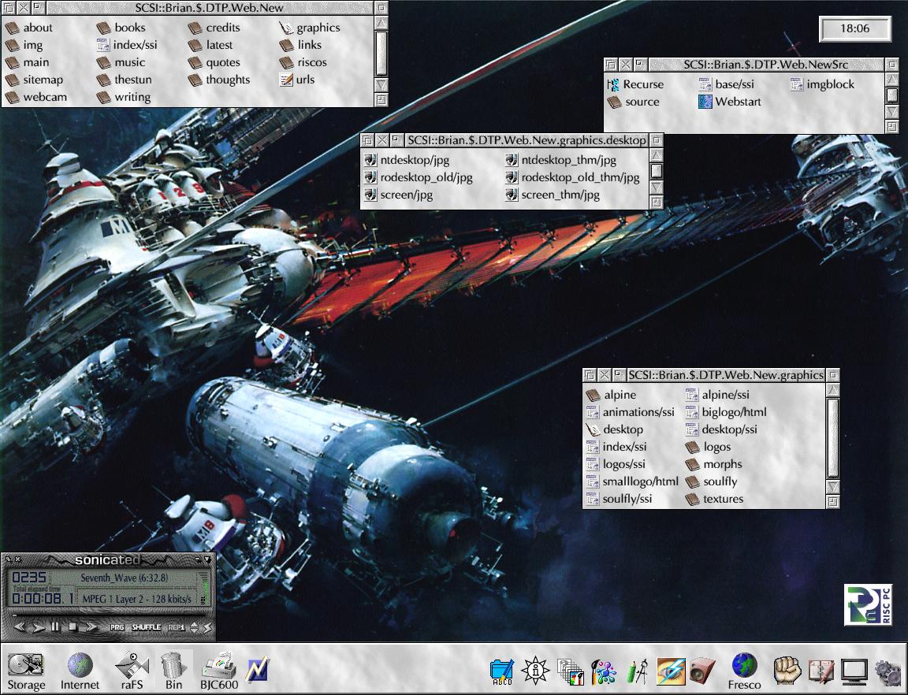The width and height of the screenshot is (908, 695).
Task: Skip to previous track in the sonicated player
Action: tap(20, 626)
